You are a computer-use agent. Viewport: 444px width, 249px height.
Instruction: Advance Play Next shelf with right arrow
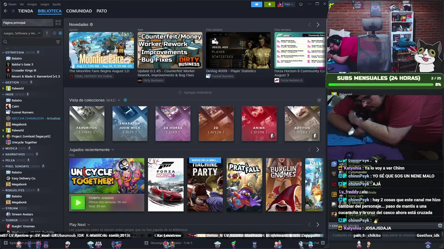coord(318,224)
